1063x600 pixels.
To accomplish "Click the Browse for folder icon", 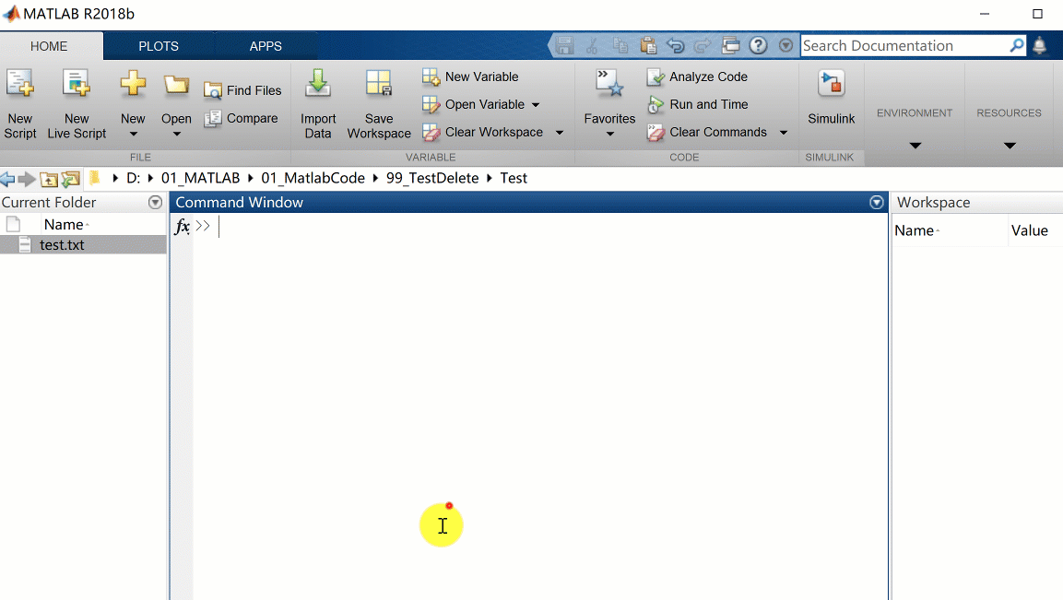I will tap(70, 179).
